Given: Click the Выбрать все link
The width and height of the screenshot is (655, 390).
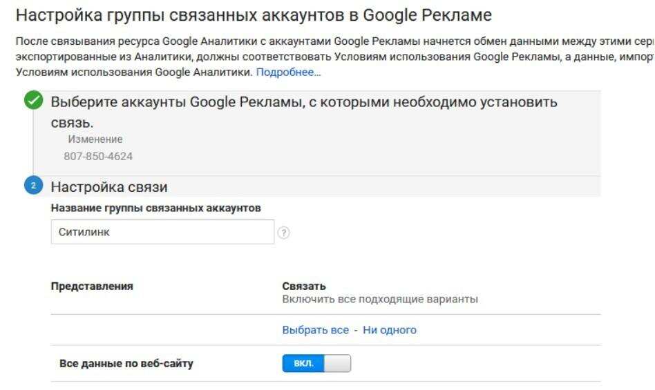Looking at the screenshot, I should tap(315, 330).
